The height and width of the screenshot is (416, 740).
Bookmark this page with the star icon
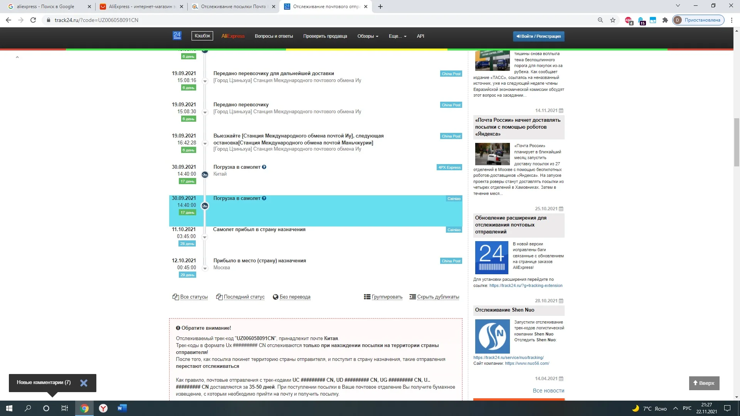[x=613, y=20]
